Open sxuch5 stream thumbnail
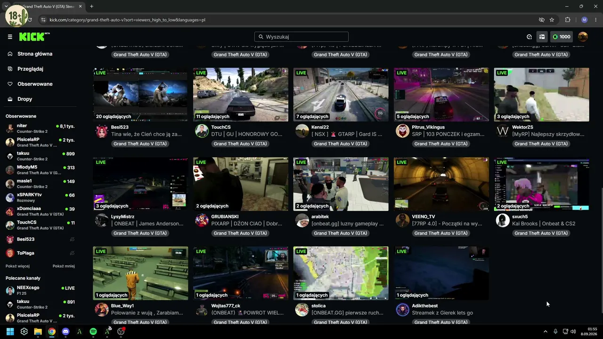This screenshot has height=339, width=603. pos(542,184)
